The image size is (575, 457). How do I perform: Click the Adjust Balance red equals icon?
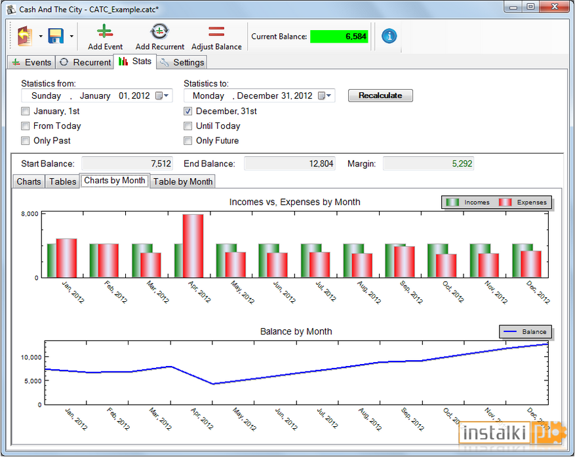pyautogui.click(x=216, y=31)
